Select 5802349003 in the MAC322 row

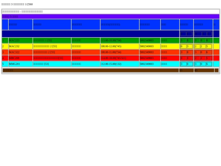(x=147, y=52)
